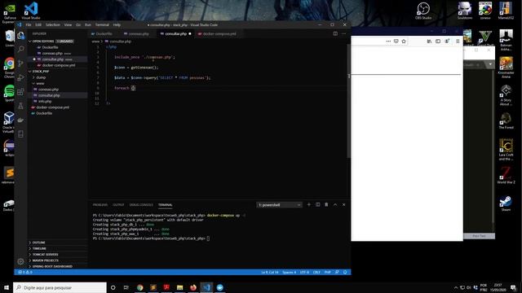Open the Search view in activity bar

(x=20, y=49)
